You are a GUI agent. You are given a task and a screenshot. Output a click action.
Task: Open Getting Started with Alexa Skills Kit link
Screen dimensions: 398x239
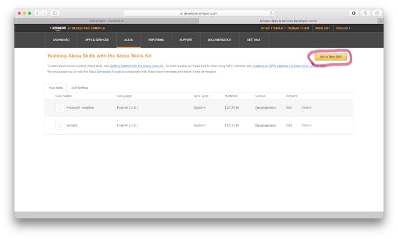(137, 66)
